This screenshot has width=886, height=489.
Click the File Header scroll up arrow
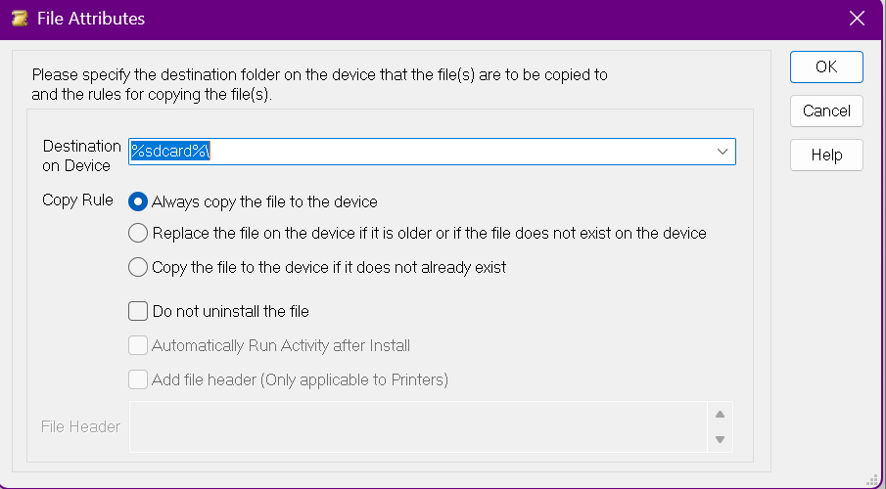720,414
